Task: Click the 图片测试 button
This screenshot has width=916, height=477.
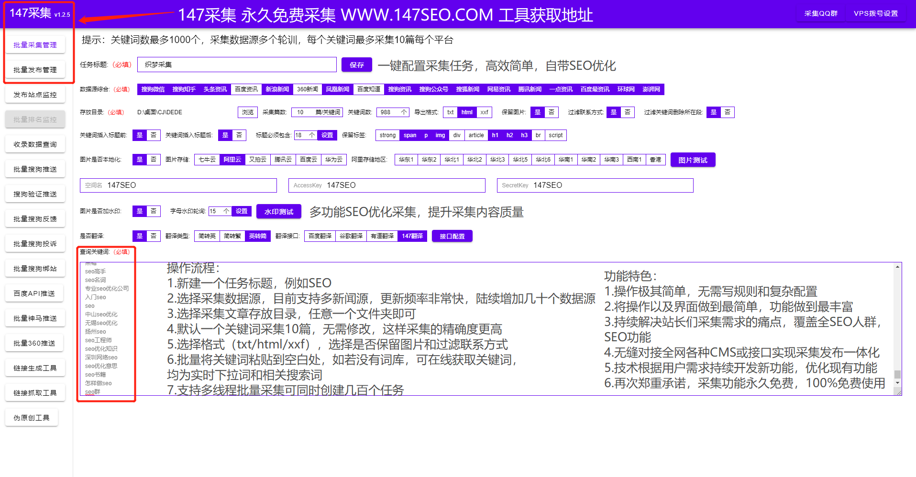Action: coord(692,160)
